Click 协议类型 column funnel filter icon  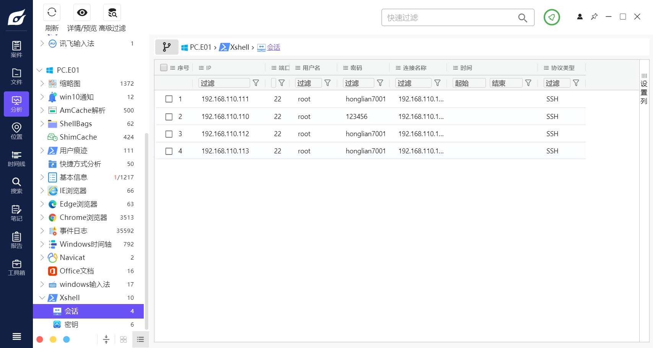pyautogui.click(x=576, y=83)
